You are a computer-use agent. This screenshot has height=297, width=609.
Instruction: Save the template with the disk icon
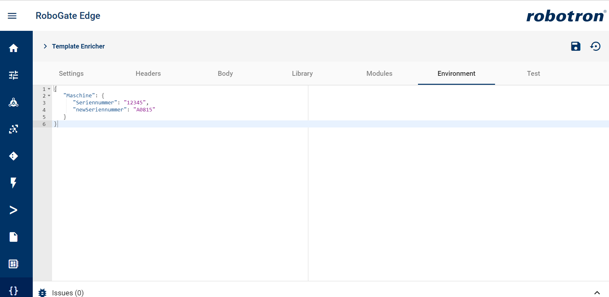point(576,46)
